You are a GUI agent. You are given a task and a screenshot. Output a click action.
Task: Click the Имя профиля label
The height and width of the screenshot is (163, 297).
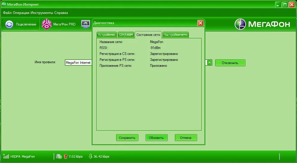click(45, 62)
